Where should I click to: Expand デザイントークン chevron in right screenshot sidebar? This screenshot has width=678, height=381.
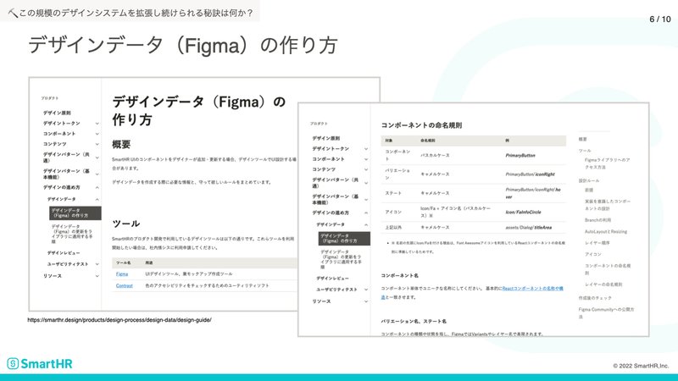click(x=366, y=149)
